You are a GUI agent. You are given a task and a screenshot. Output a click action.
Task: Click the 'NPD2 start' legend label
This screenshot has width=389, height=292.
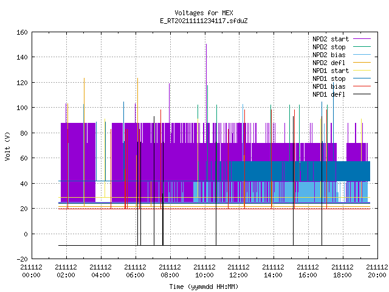[x=331, y=39]
